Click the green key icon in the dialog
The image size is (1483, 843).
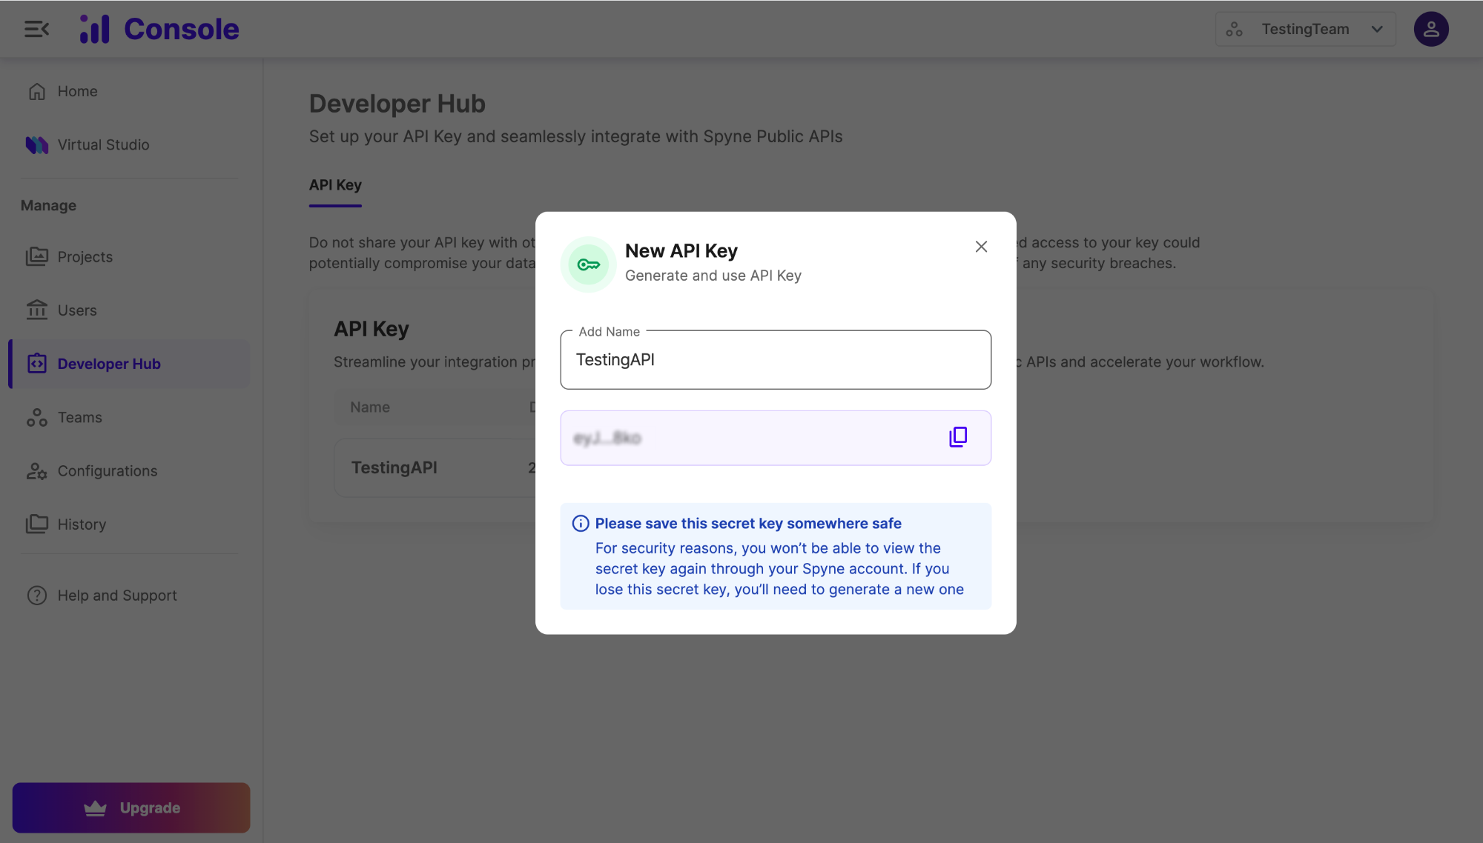point(589,264)
